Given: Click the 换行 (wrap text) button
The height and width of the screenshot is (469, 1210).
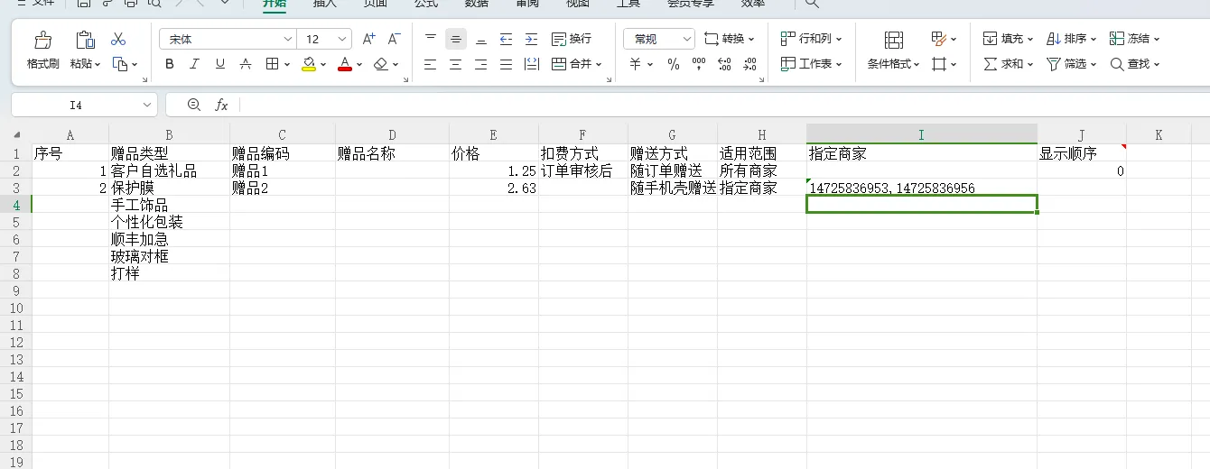Looking at the screenshot, I should tap(572, 39).
